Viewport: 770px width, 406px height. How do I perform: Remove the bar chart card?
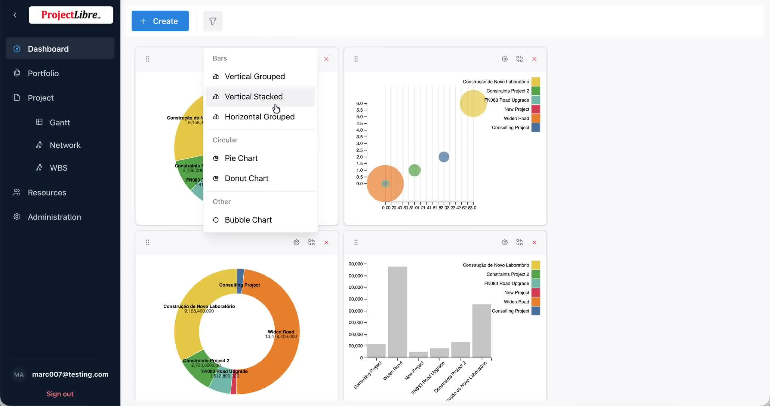pyautogui.click(x=534, y=242)
